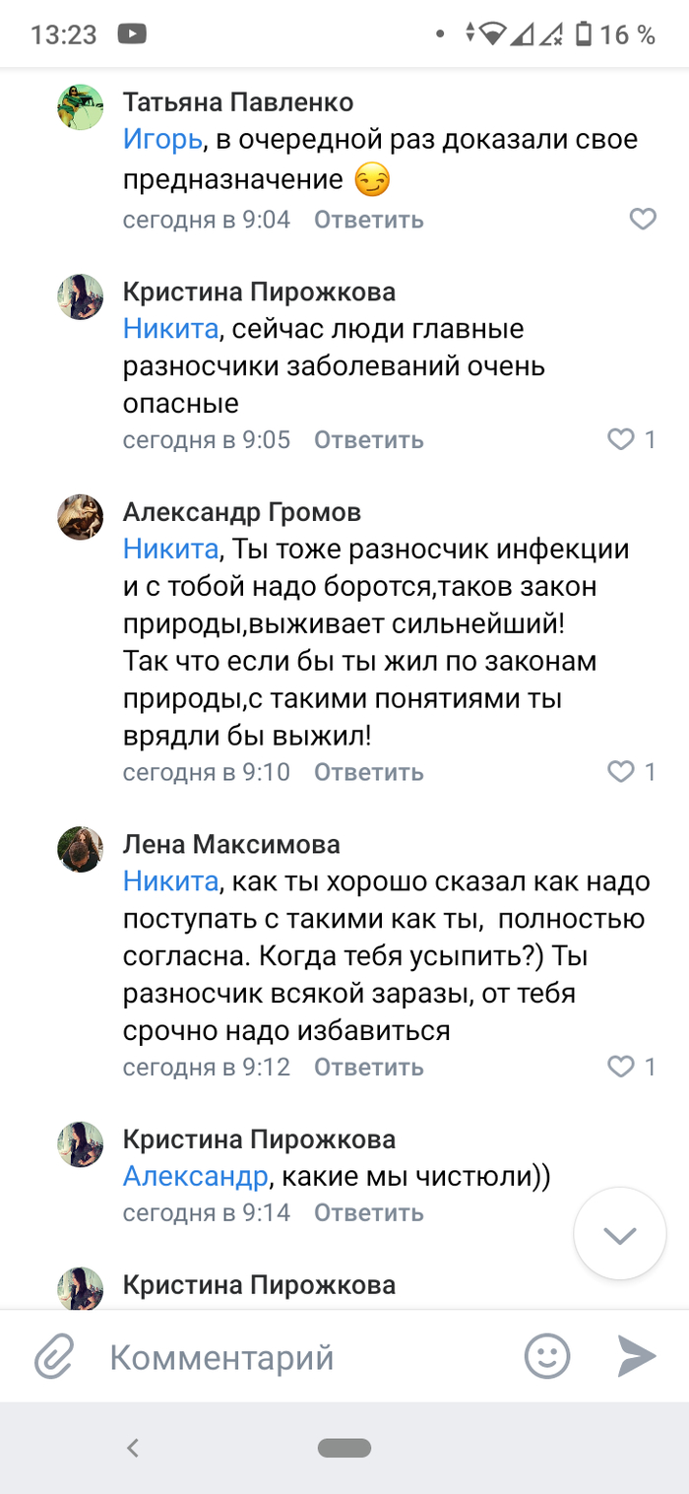The height and width of the screenshot is (1494, 689).
Task: Tap the scroll-down chevron floating button
Action: (x=620, y=1235)
